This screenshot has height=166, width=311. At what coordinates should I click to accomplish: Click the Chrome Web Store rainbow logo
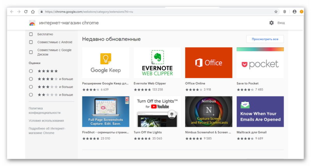32,23
